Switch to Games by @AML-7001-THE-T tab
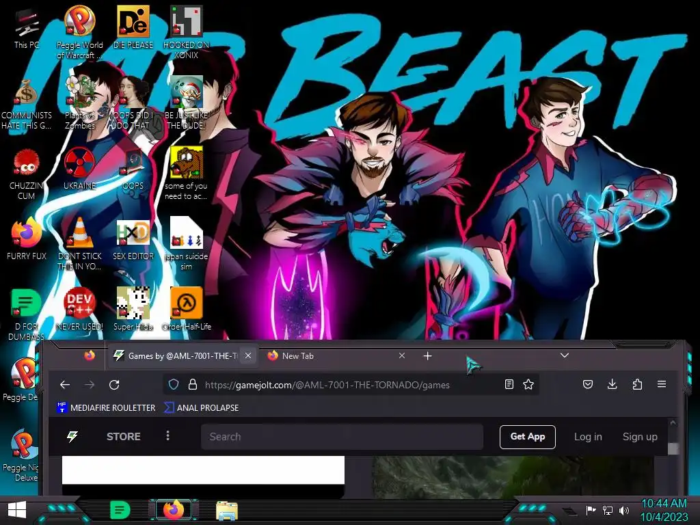Screen dimensions: 700x525 [x=183, y=355]
